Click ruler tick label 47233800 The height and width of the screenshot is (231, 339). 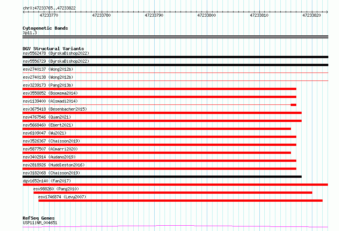pyautogui.click(x=206, y=15)
